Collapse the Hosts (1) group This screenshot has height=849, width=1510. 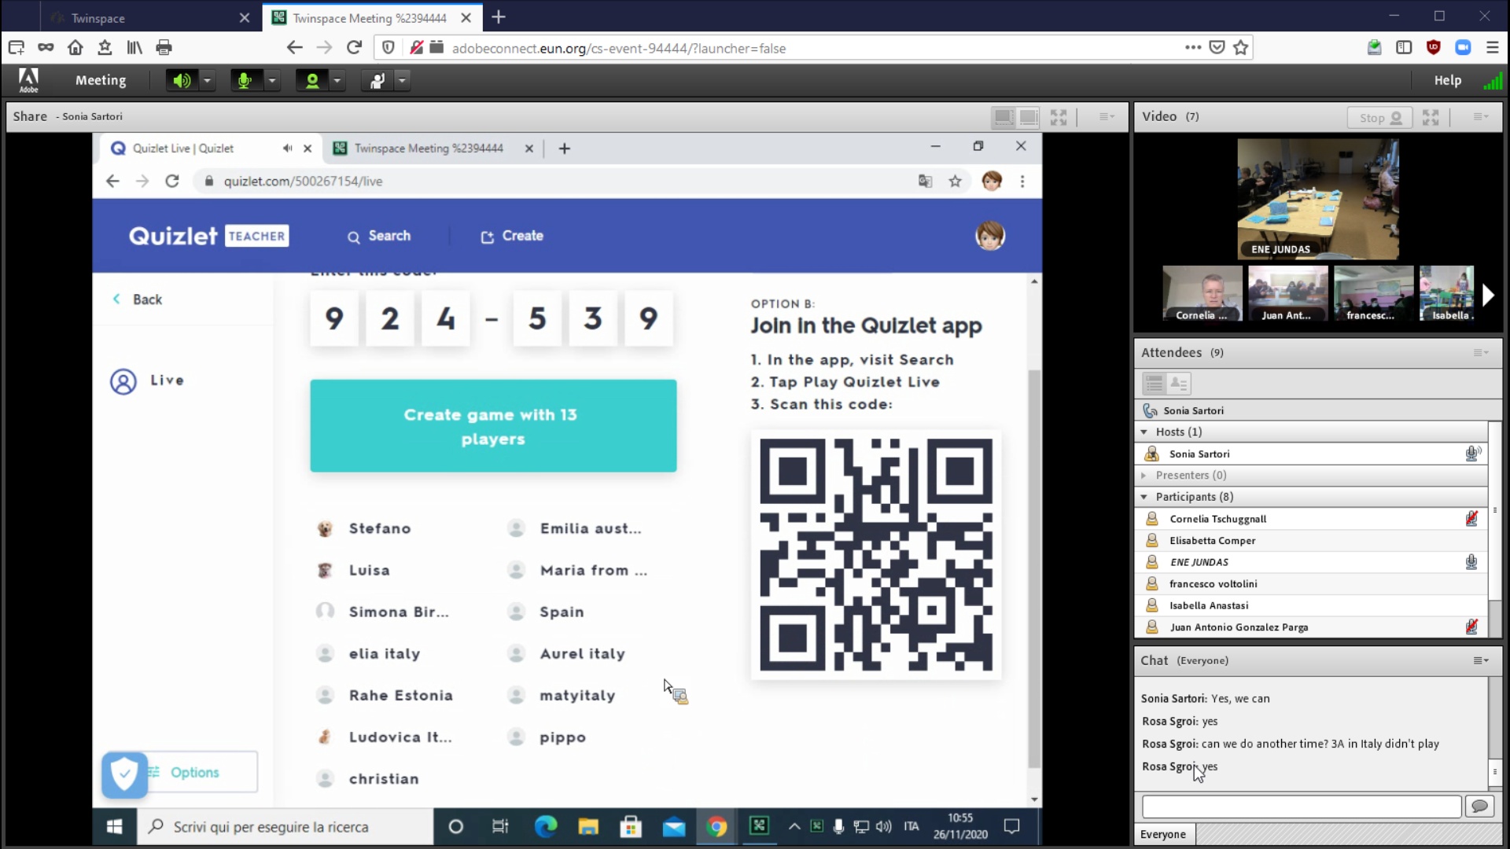pos(1144,432)
